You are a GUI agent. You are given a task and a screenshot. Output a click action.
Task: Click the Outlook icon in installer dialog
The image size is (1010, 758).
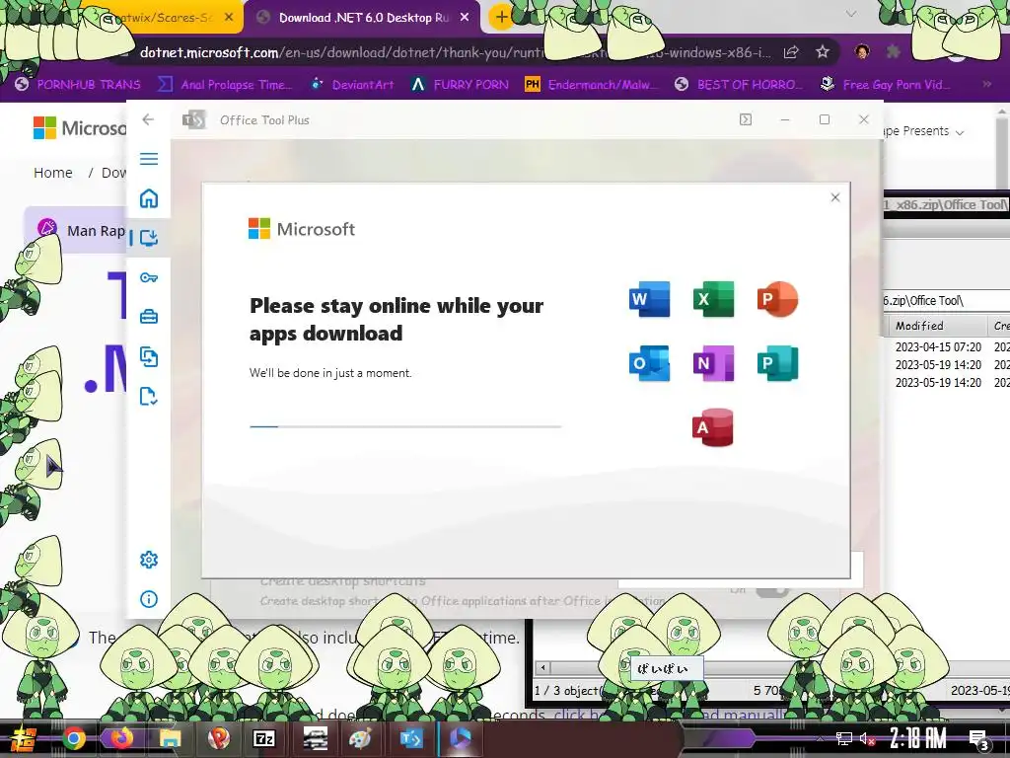tap(649, 363)
